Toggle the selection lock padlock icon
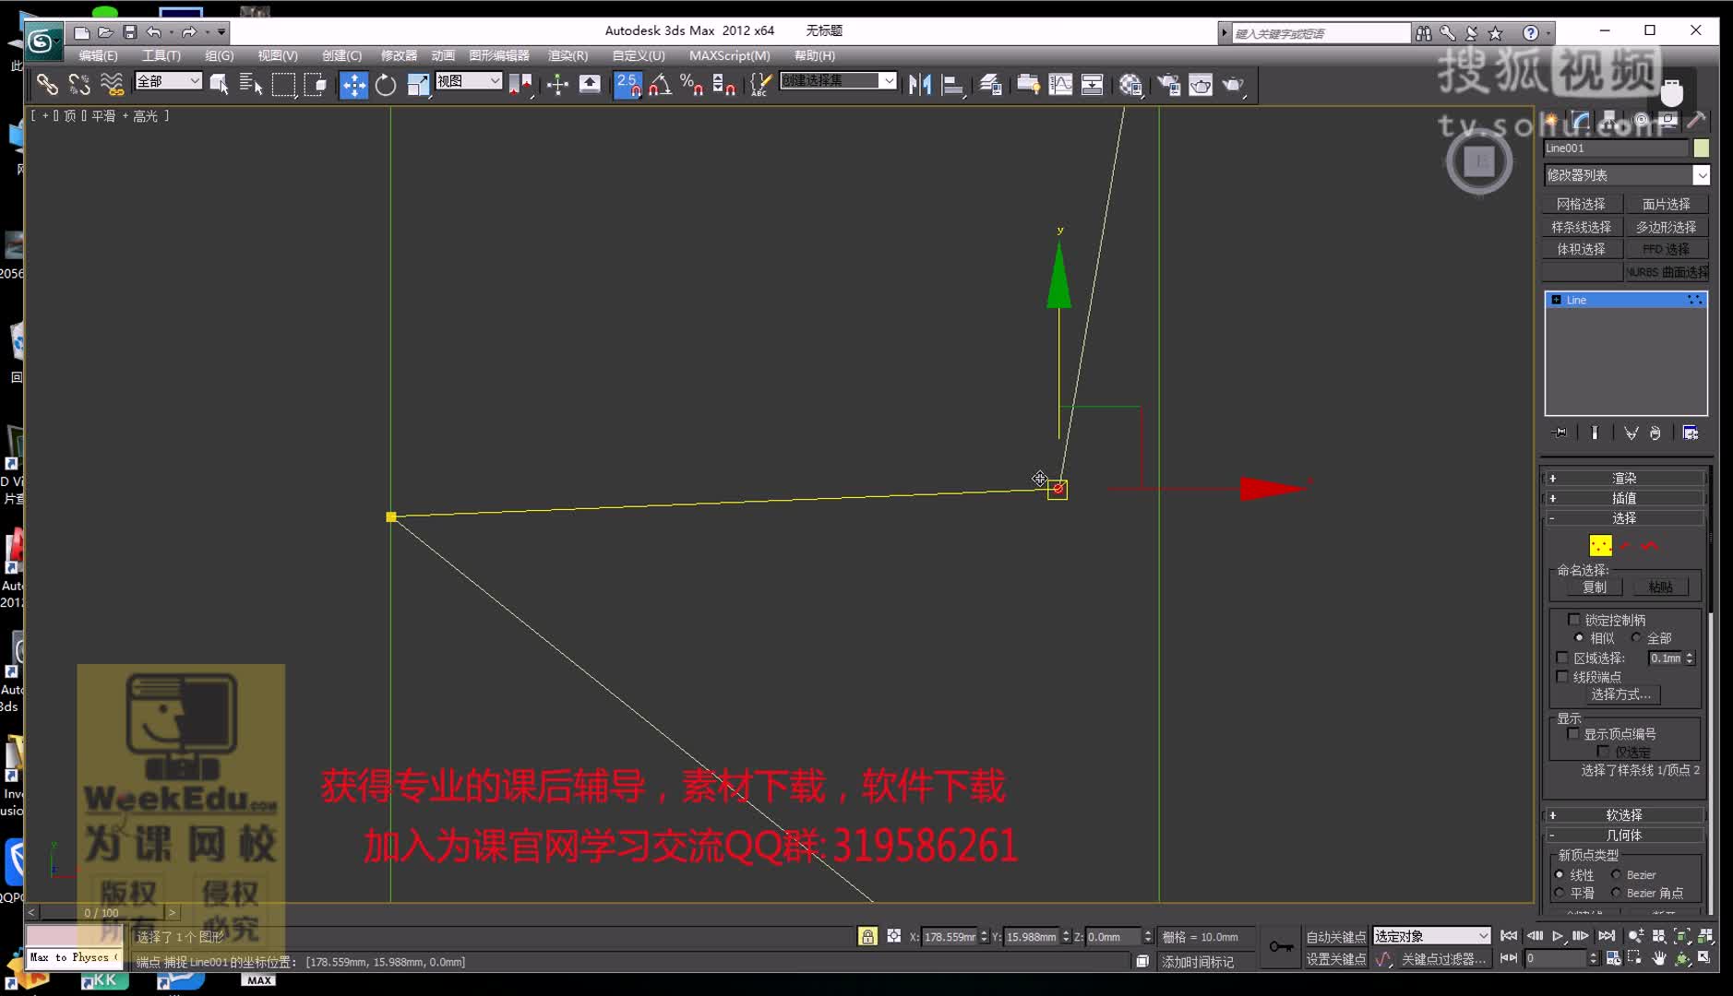The image size is (1733, 996). click(867, 936)
